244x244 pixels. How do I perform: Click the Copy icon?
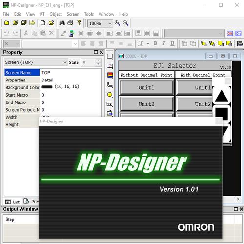tap(34, 33)
